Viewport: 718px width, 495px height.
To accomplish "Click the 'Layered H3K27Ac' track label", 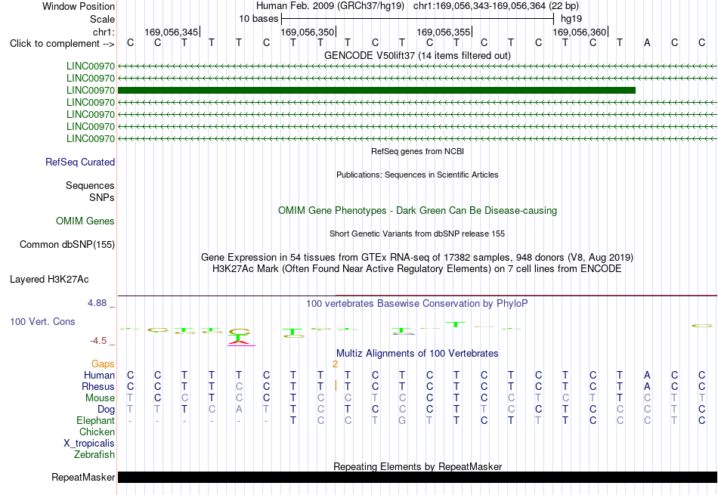I will 49,280.
